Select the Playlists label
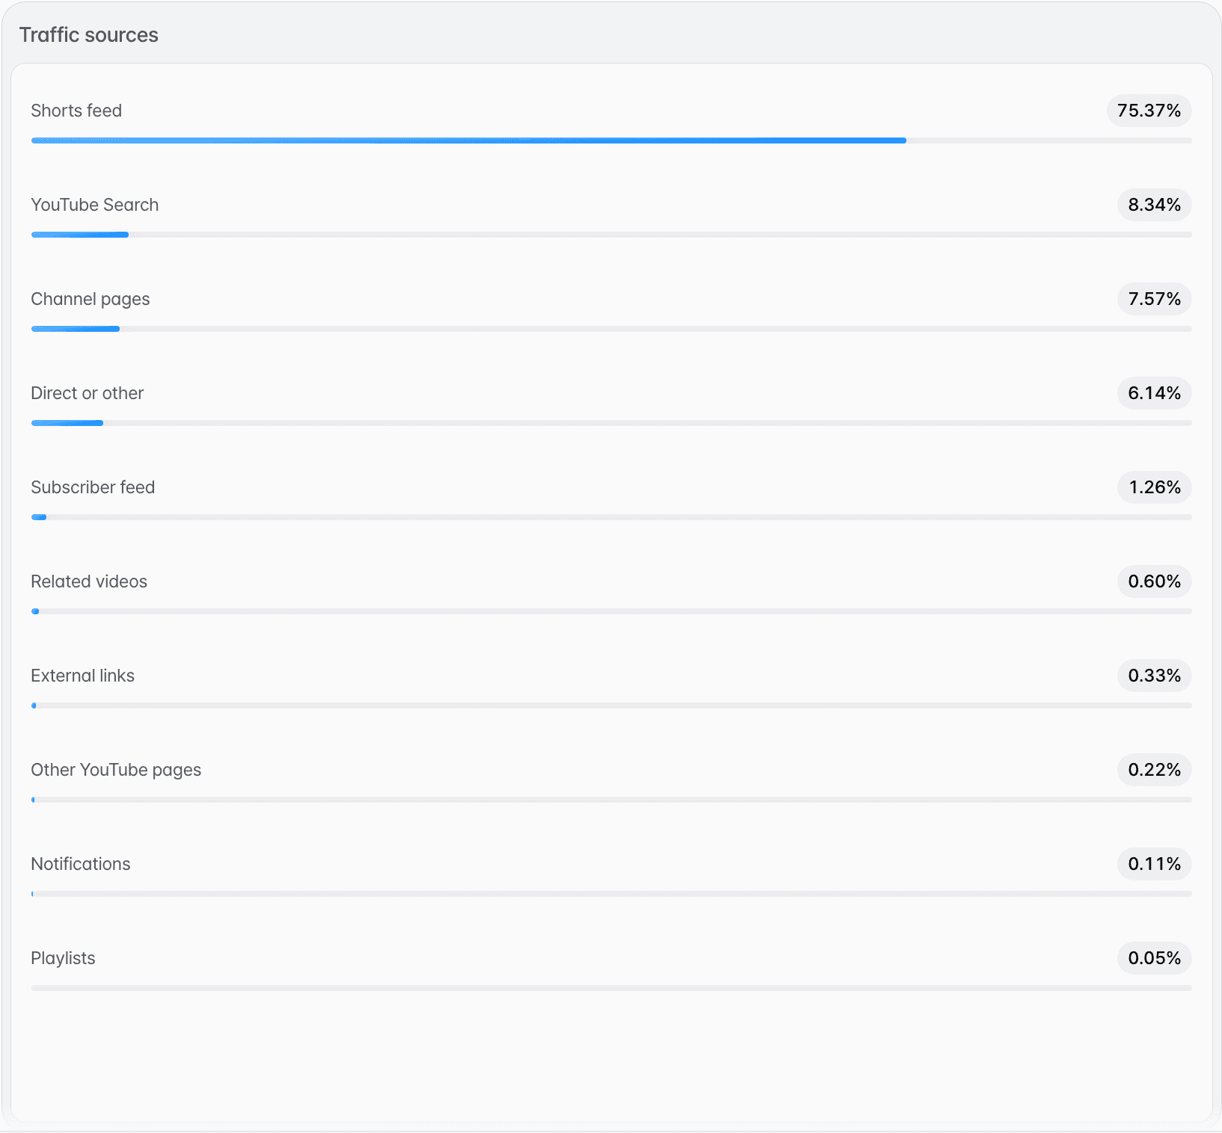Viewport: 1222px width, 1133px height. tap(63, 958)
